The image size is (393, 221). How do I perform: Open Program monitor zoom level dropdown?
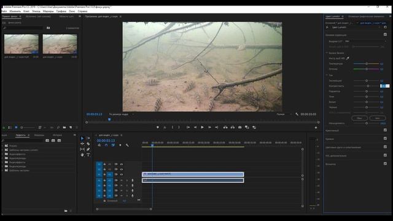click(x=122, y=114)
